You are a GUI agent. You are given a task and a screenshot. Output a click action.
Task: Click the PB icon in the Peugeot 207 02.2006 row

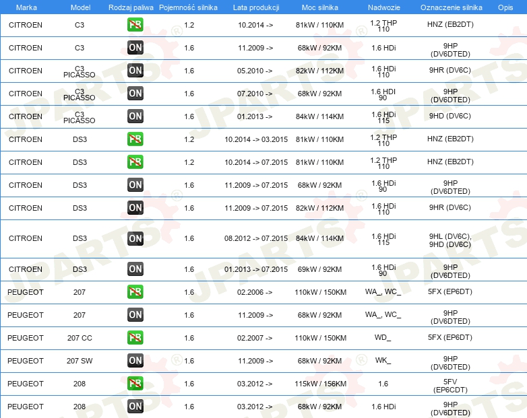pos(135,291)
